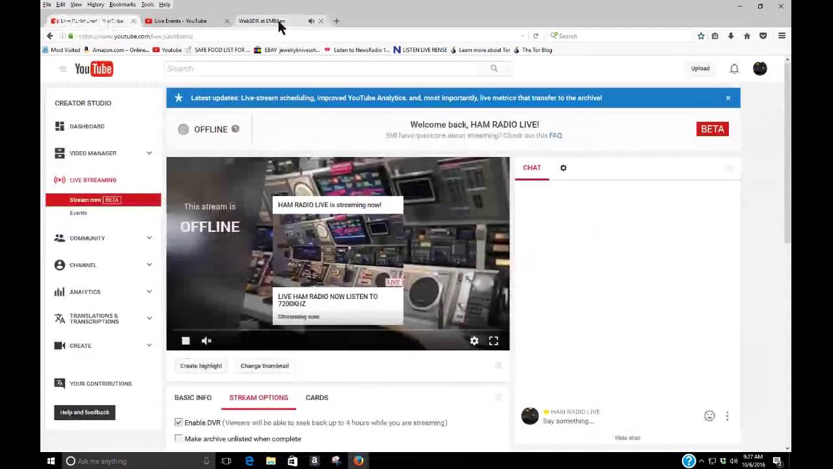Open the Bookmarks menu

tap(122, 5)
